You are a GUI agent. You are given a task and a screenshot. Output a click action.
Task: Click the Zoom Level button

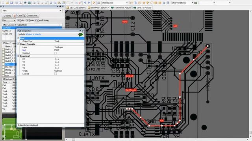pyautogui.click(x=31, y=16)
